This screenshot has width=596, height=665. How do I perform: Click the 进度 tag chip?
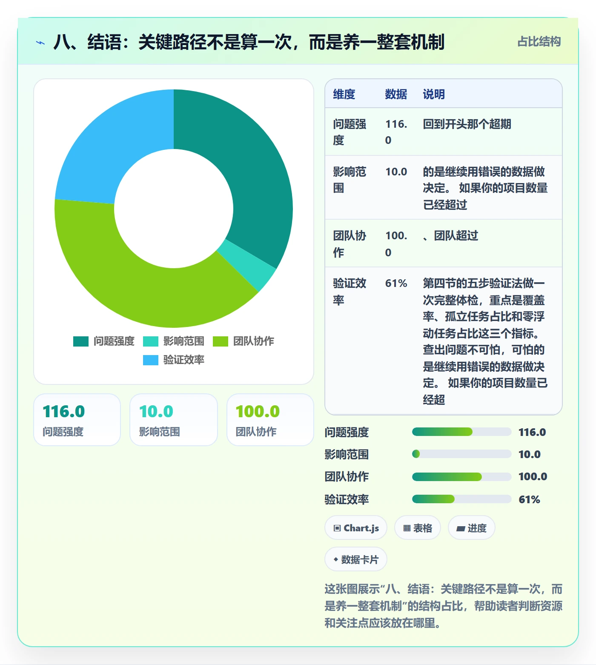coord(471,528)
